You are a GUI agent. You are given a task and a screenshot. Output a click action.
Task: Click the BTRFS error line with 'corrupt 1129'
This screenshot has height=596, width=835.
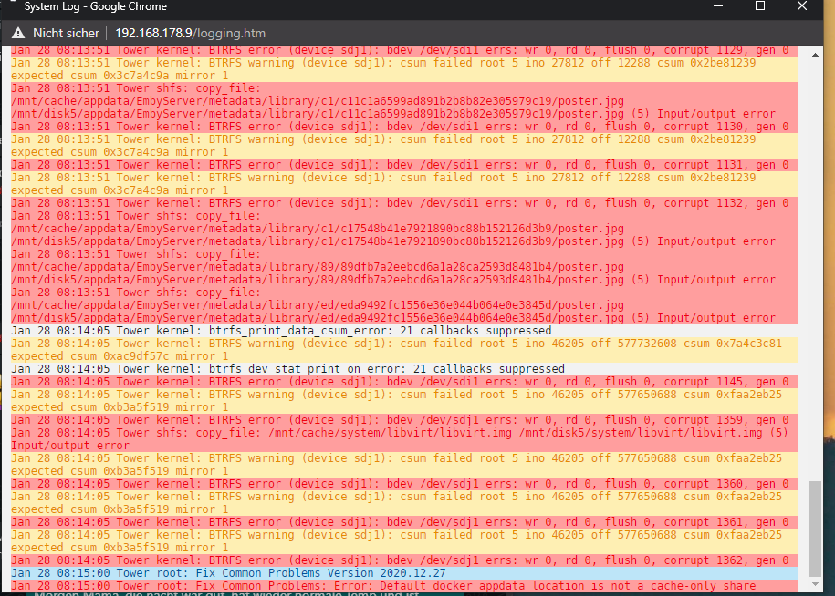pos(404,51)
